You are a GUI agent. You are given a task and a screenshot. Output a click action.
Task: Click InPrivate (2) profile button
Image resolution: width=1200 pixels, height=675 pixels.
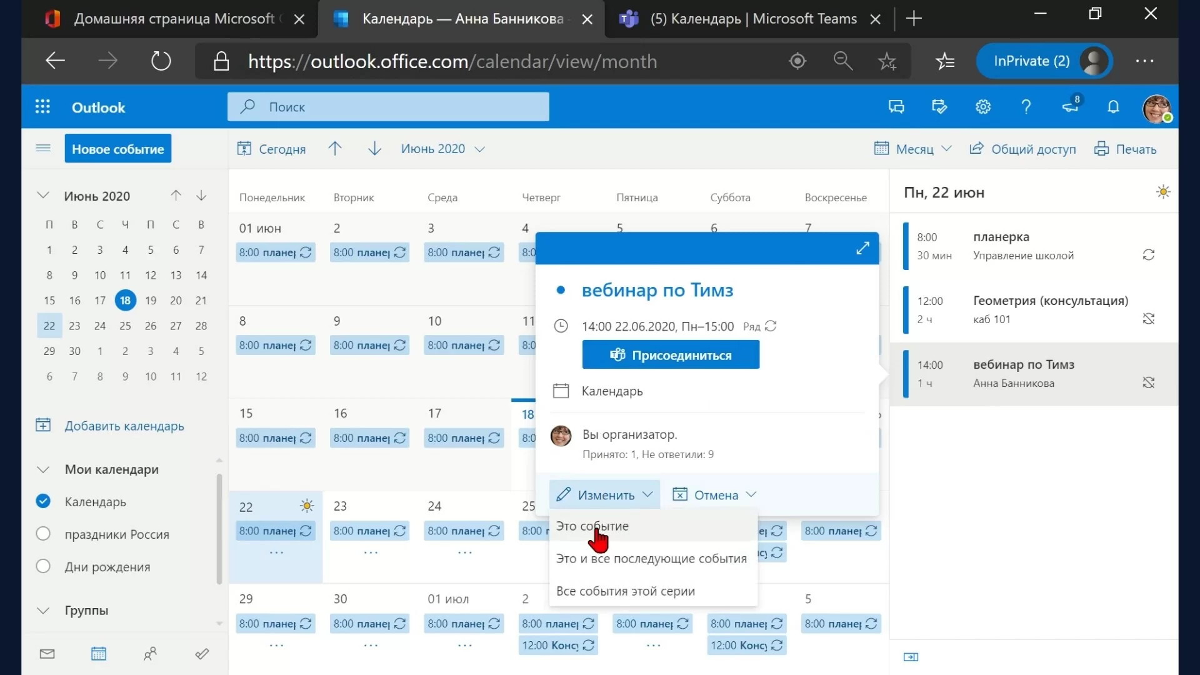click(x=1043, y=61)
